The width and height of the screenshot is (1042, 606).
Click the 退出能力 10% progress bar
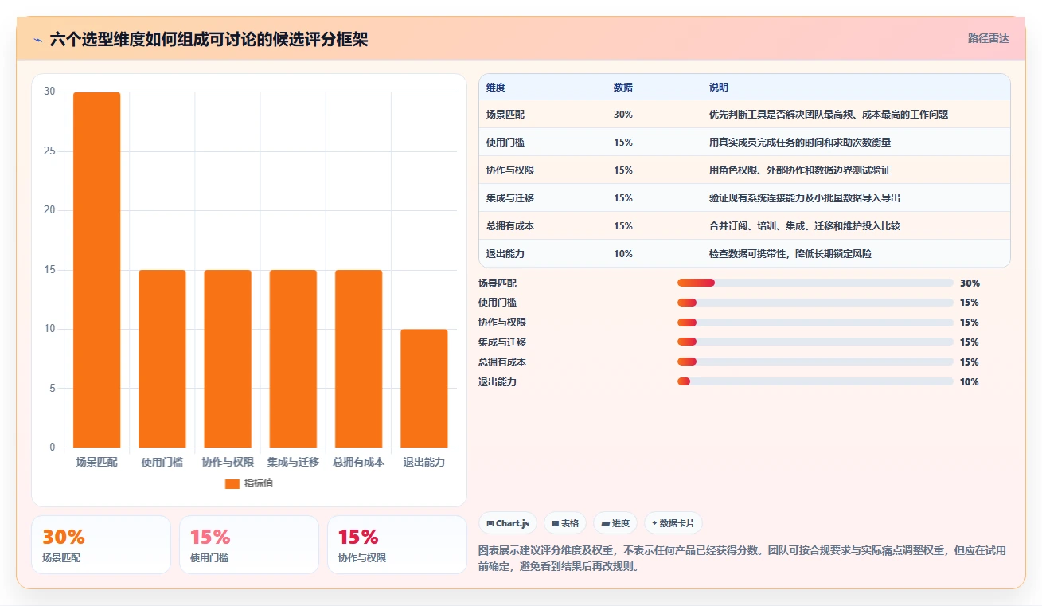pyautogui.click(x=815, y=381)
